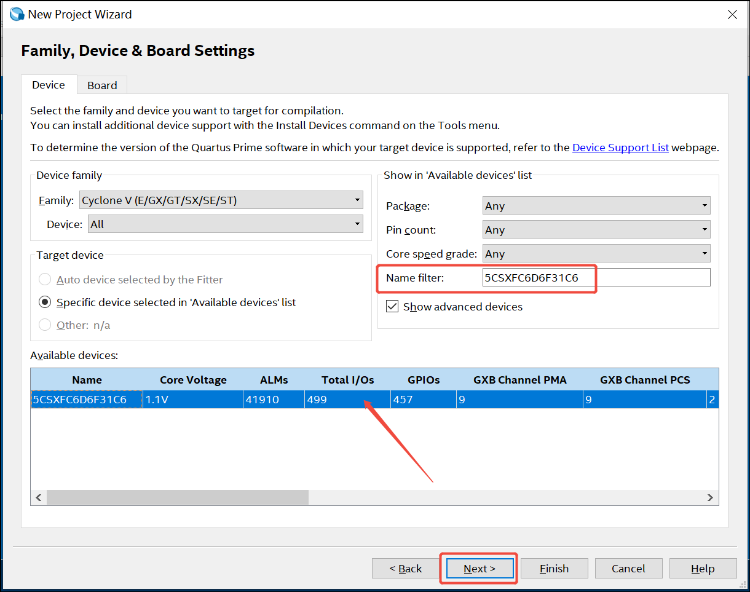Open the Device Support List link
The width and height of the screenshot is (750, 592).
click(620, 148)
